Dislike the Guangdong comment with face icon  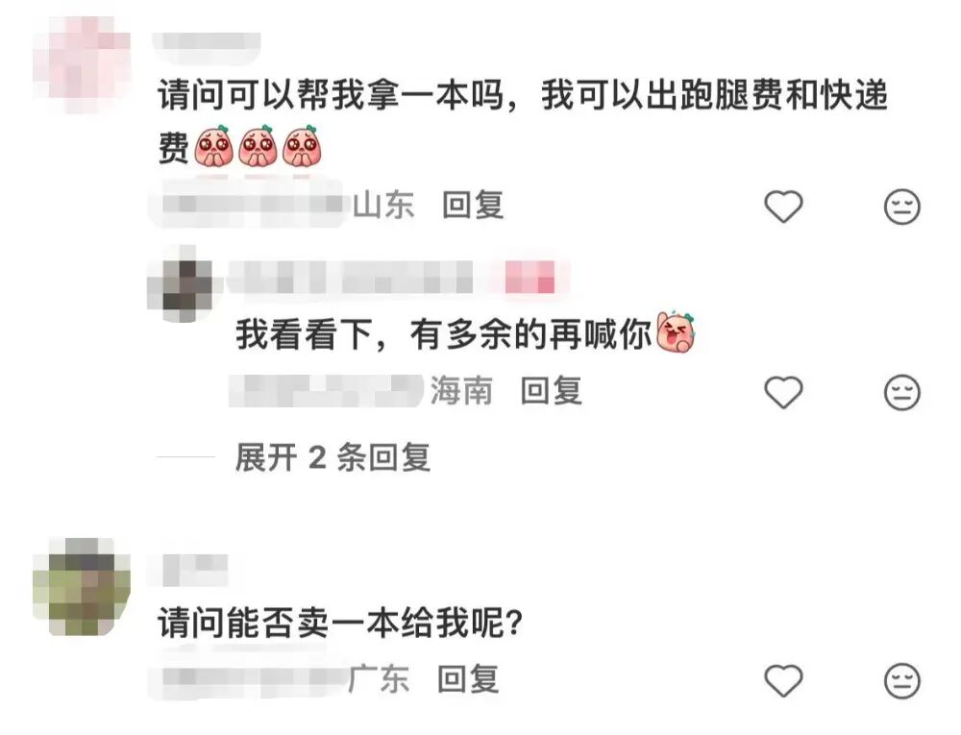click(902, 680)
